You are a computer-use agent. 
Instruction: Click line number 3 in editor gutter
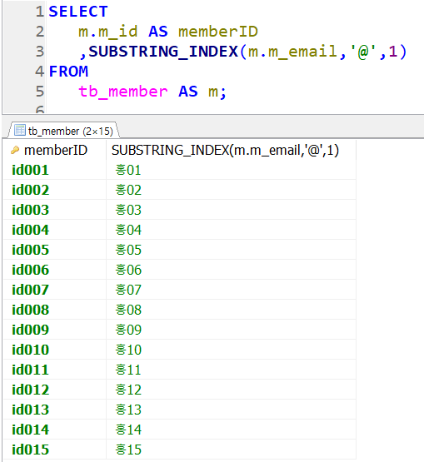point(40,52)
